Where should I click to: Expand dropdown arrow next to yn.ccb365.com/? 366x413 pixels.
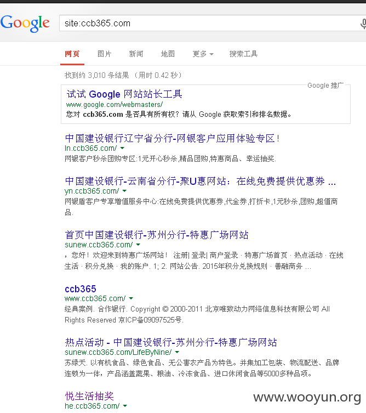125,191
